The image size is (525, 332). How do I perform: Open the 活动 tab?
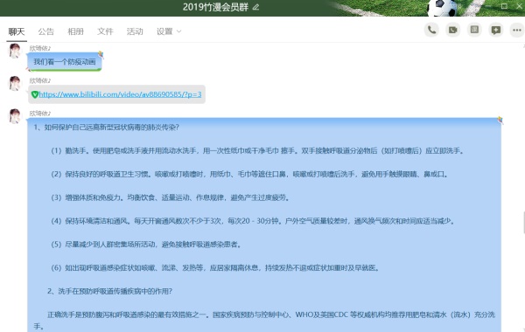pyautogui.click(x=135, y=31)
